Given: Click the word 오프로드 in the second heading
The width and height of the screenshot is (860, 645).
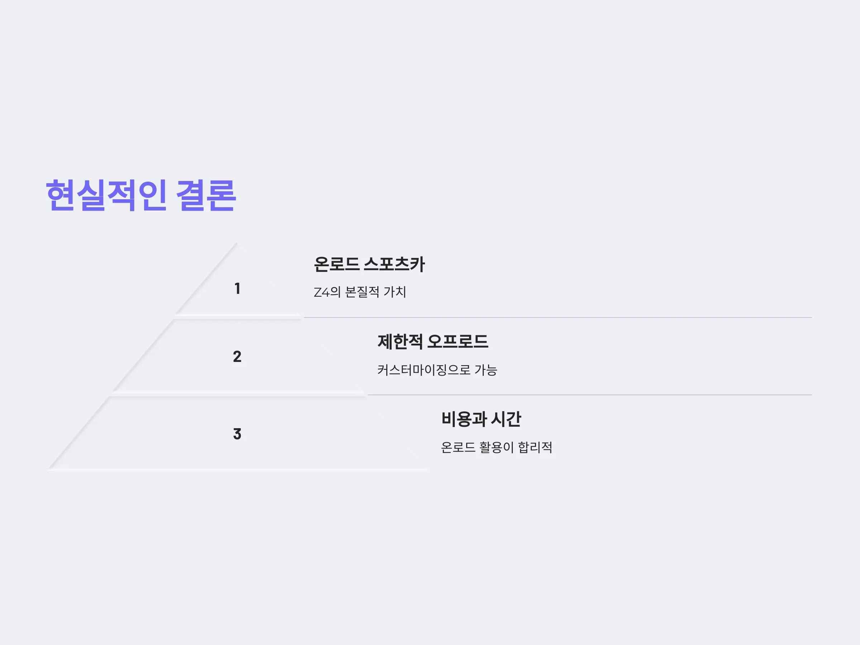Looking at the screenshot, I should [458, 342].
